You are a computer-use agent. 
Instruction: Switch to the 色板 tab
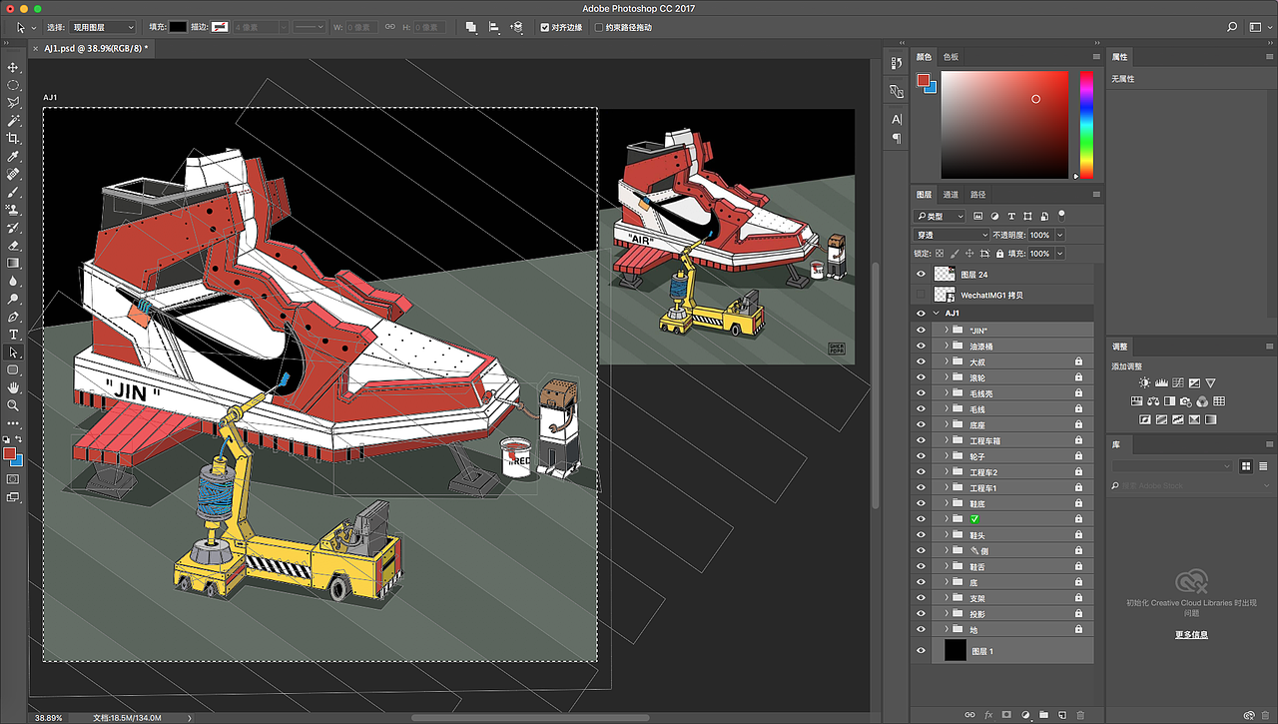(x=951, y=57)
